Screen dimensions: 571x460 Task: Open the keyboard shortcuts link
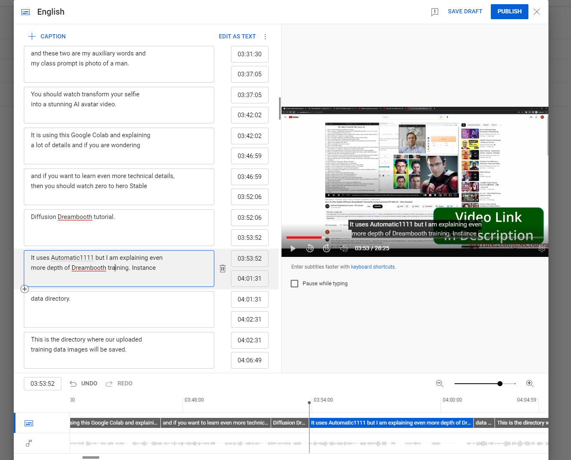(x=373, y=266)
